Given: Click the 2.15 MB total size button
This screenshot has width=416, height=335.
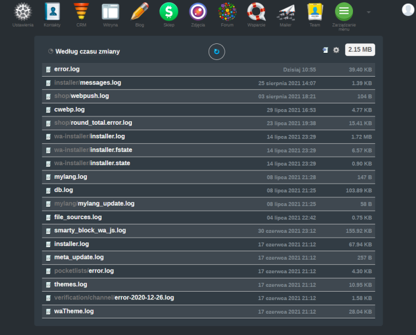Looking at the screenshot, I should click(x=360, y=50).
